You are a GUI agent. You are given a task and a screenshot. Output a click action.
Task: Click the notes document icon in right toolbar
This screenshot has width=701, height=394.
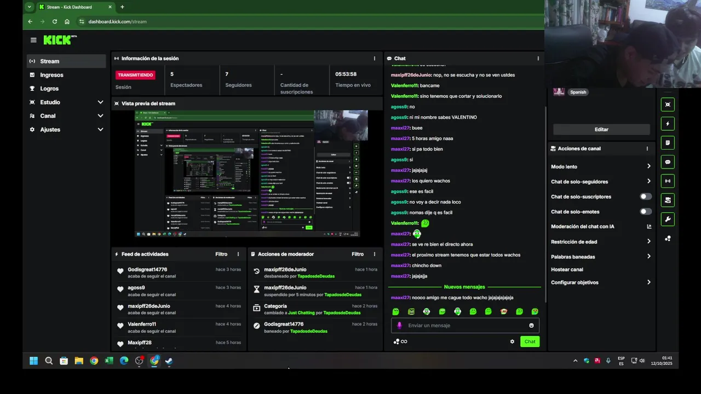[x=668, y=143]
